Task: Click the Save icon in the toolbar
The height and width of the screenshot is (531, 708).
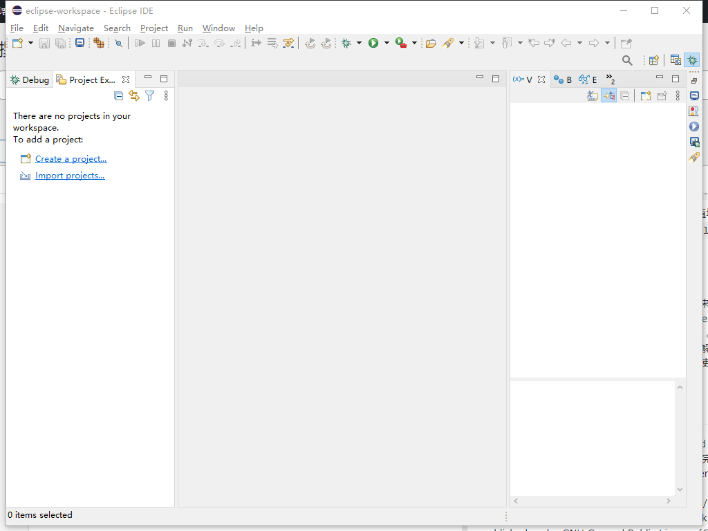Action: click(44, 43)
